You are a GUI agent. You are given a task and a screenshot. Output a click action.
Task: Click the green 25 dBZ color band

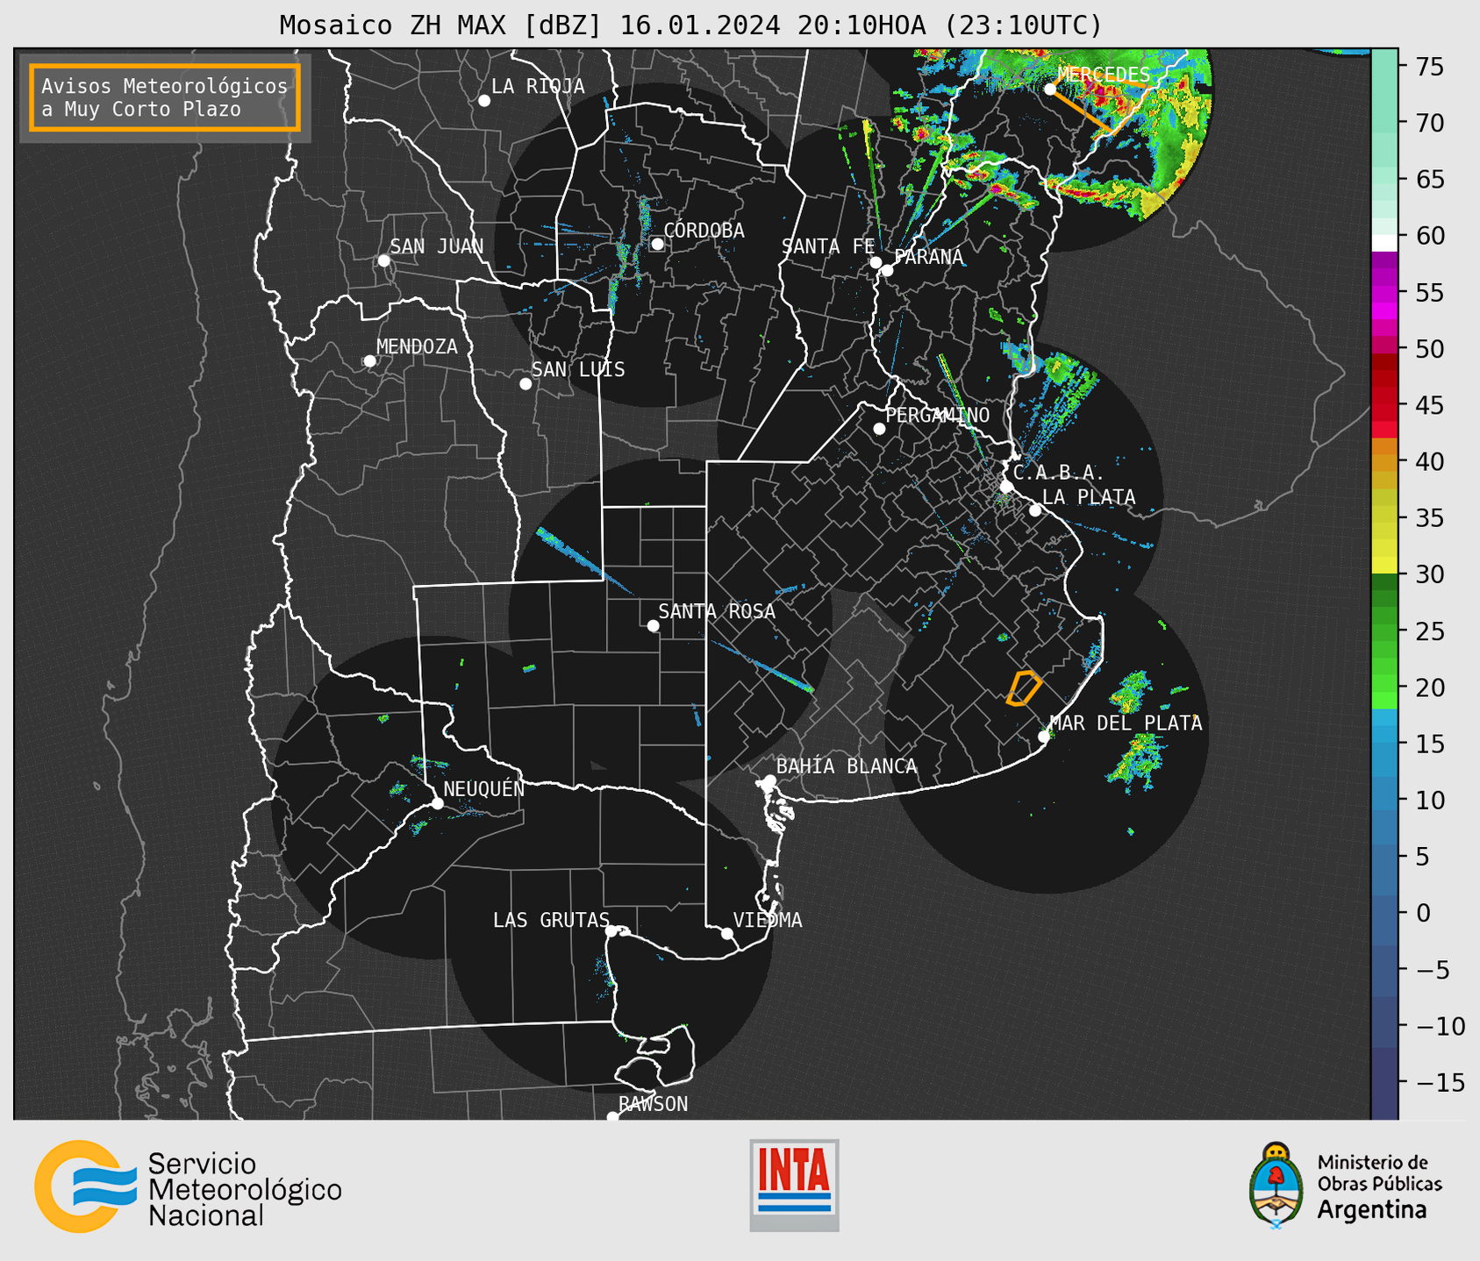1384,631
